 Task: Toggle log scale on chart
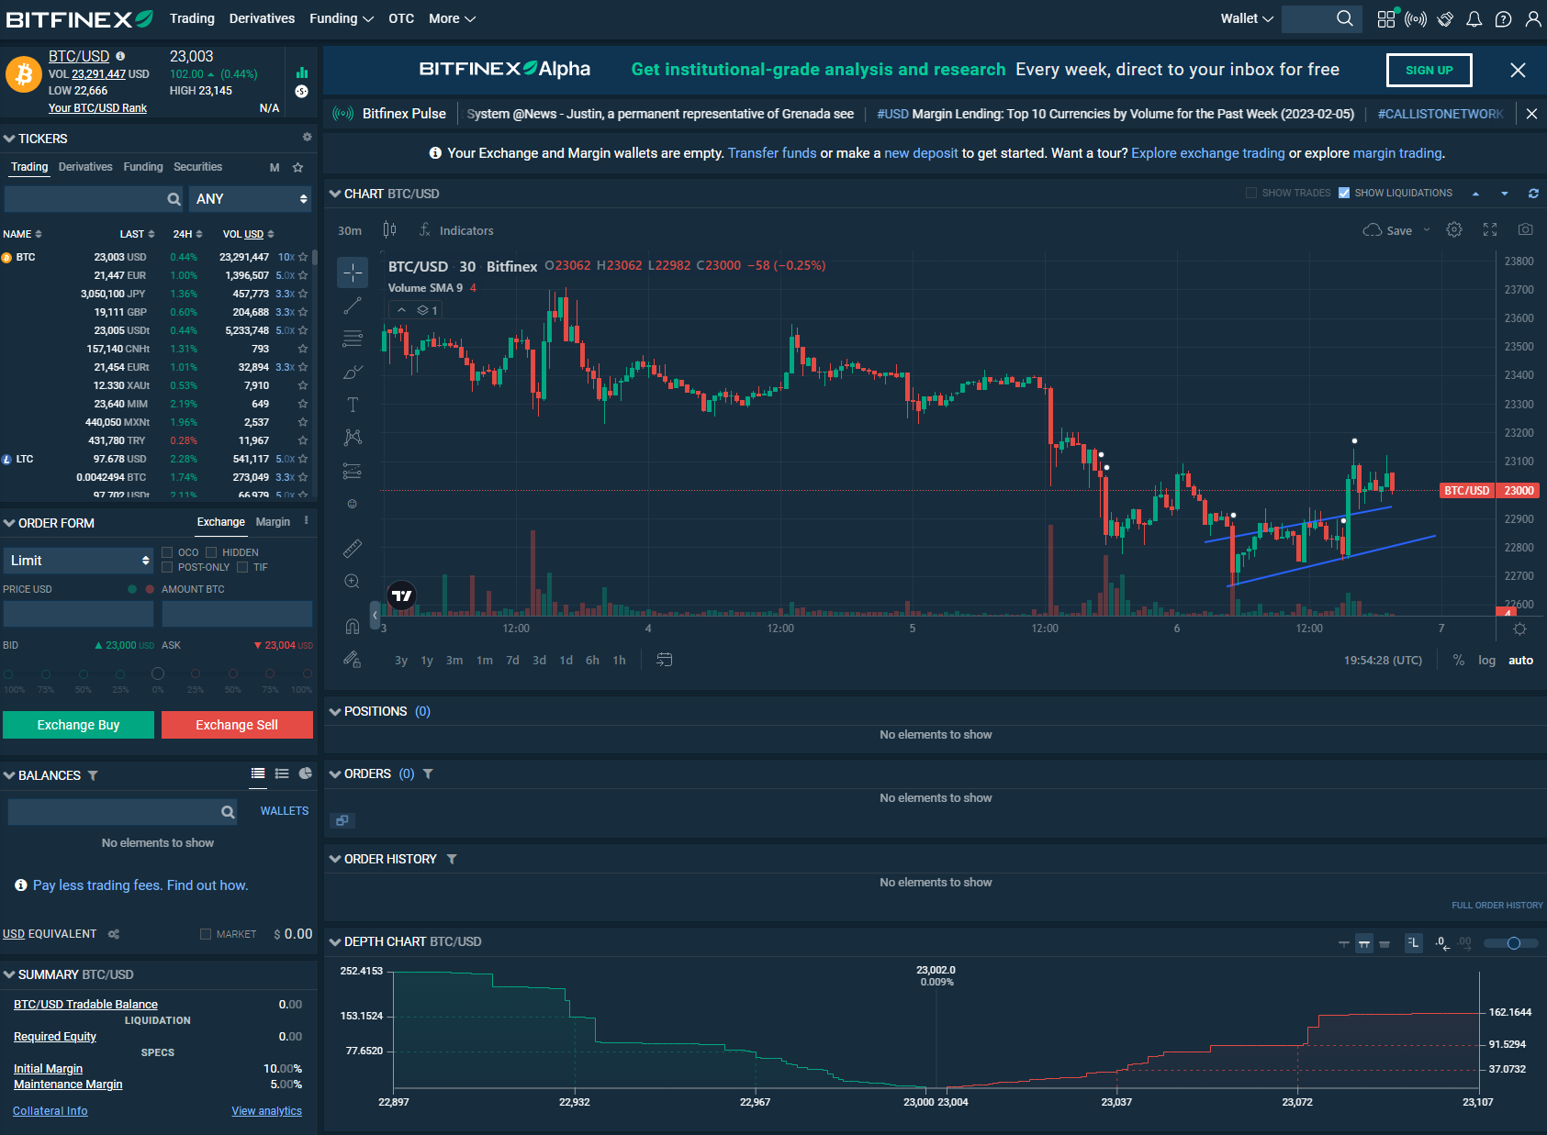pos(1486,660)
